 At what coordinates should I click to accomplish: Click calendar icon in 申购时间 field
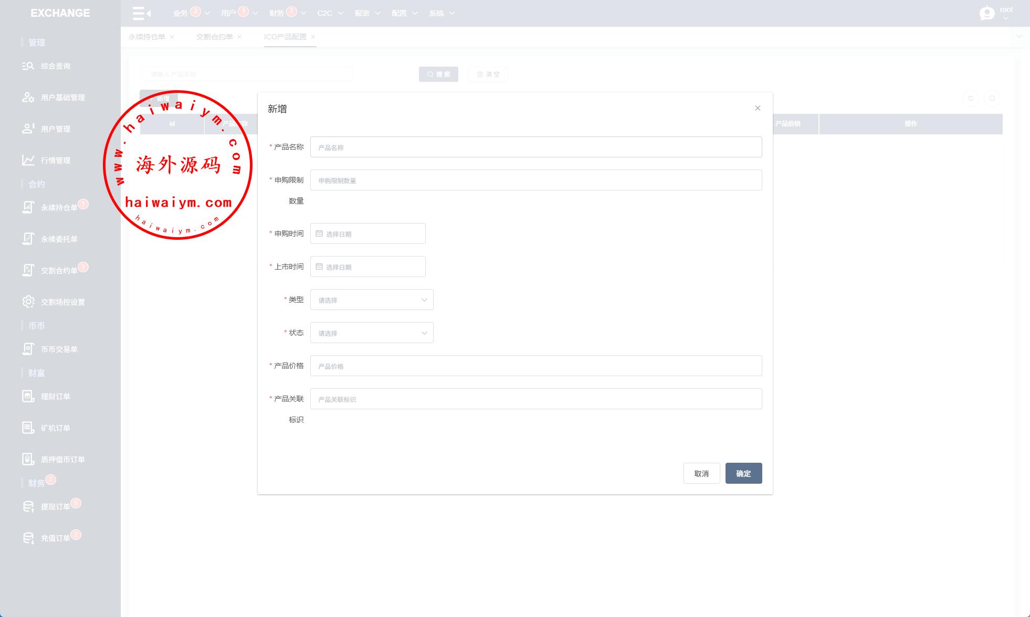tap(319, 233)
